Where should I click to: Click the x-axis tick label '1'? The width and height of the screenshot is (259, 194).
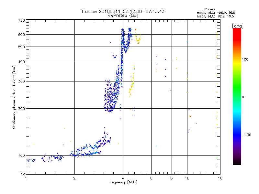[x=26, y=178]
